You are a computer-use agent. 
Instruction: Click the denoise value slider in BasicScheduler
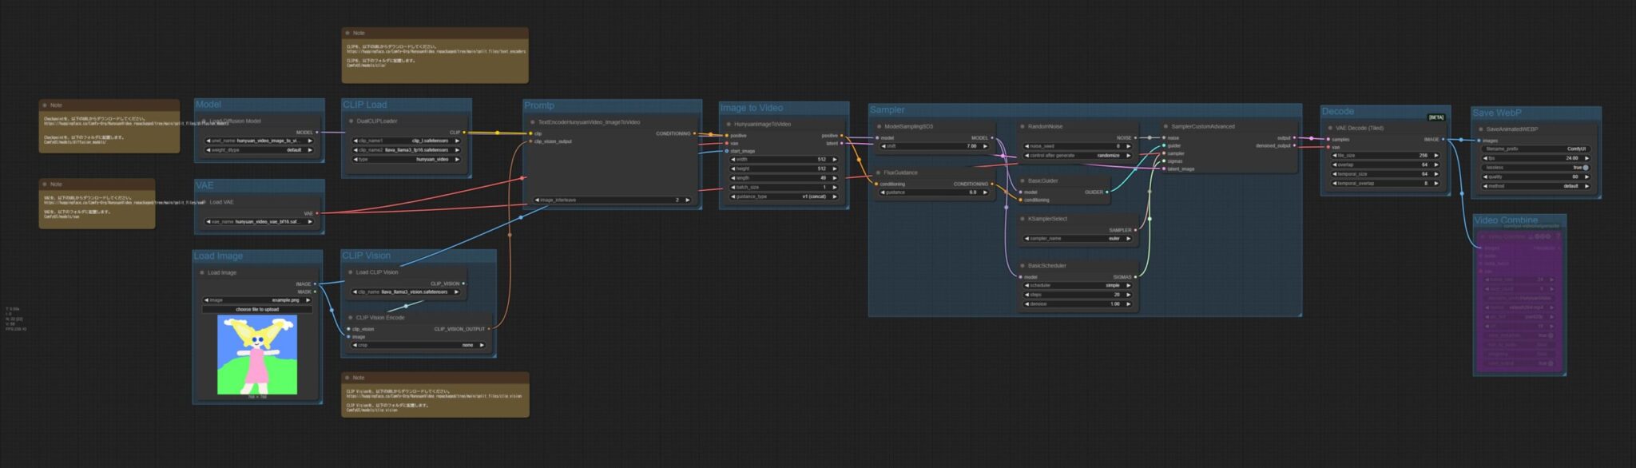tap(1076, 304)
